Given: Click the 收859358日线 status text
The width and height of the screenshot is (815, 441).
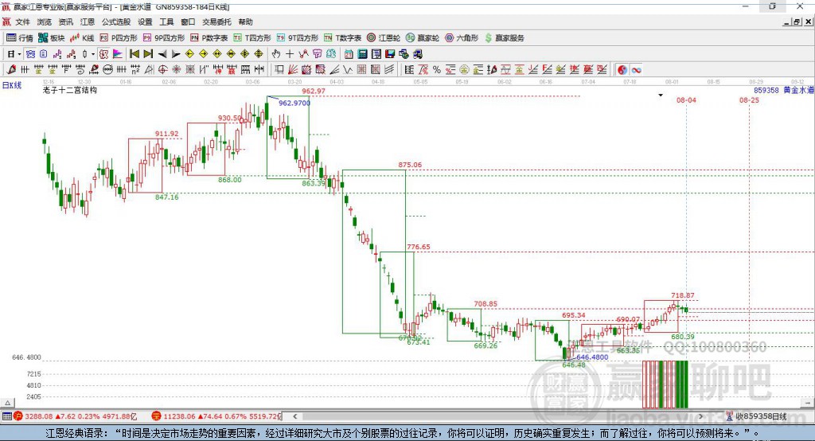Looking at the screenshot, I should 761,416.
